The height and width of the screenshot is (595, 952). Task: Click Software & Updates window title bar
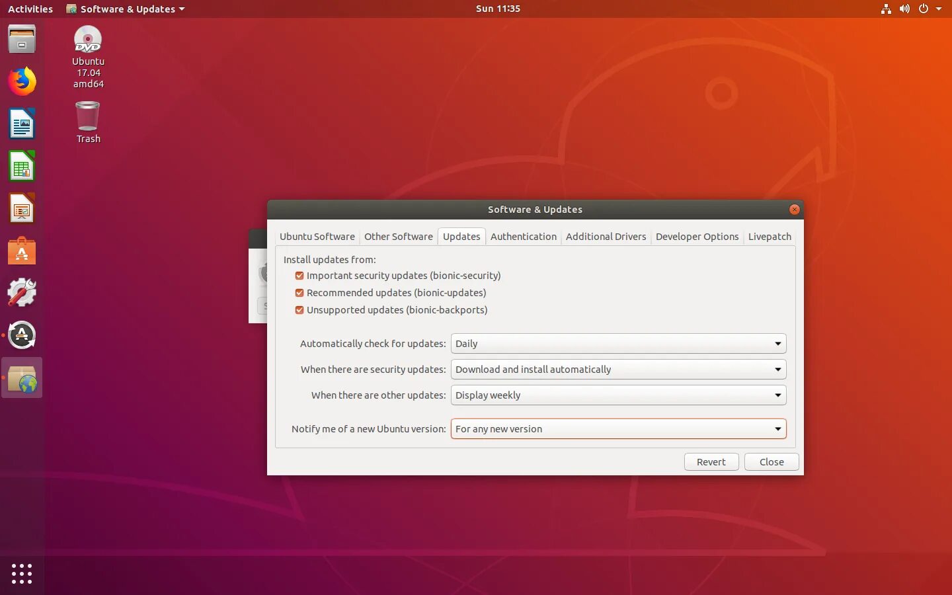click(535, 210)
